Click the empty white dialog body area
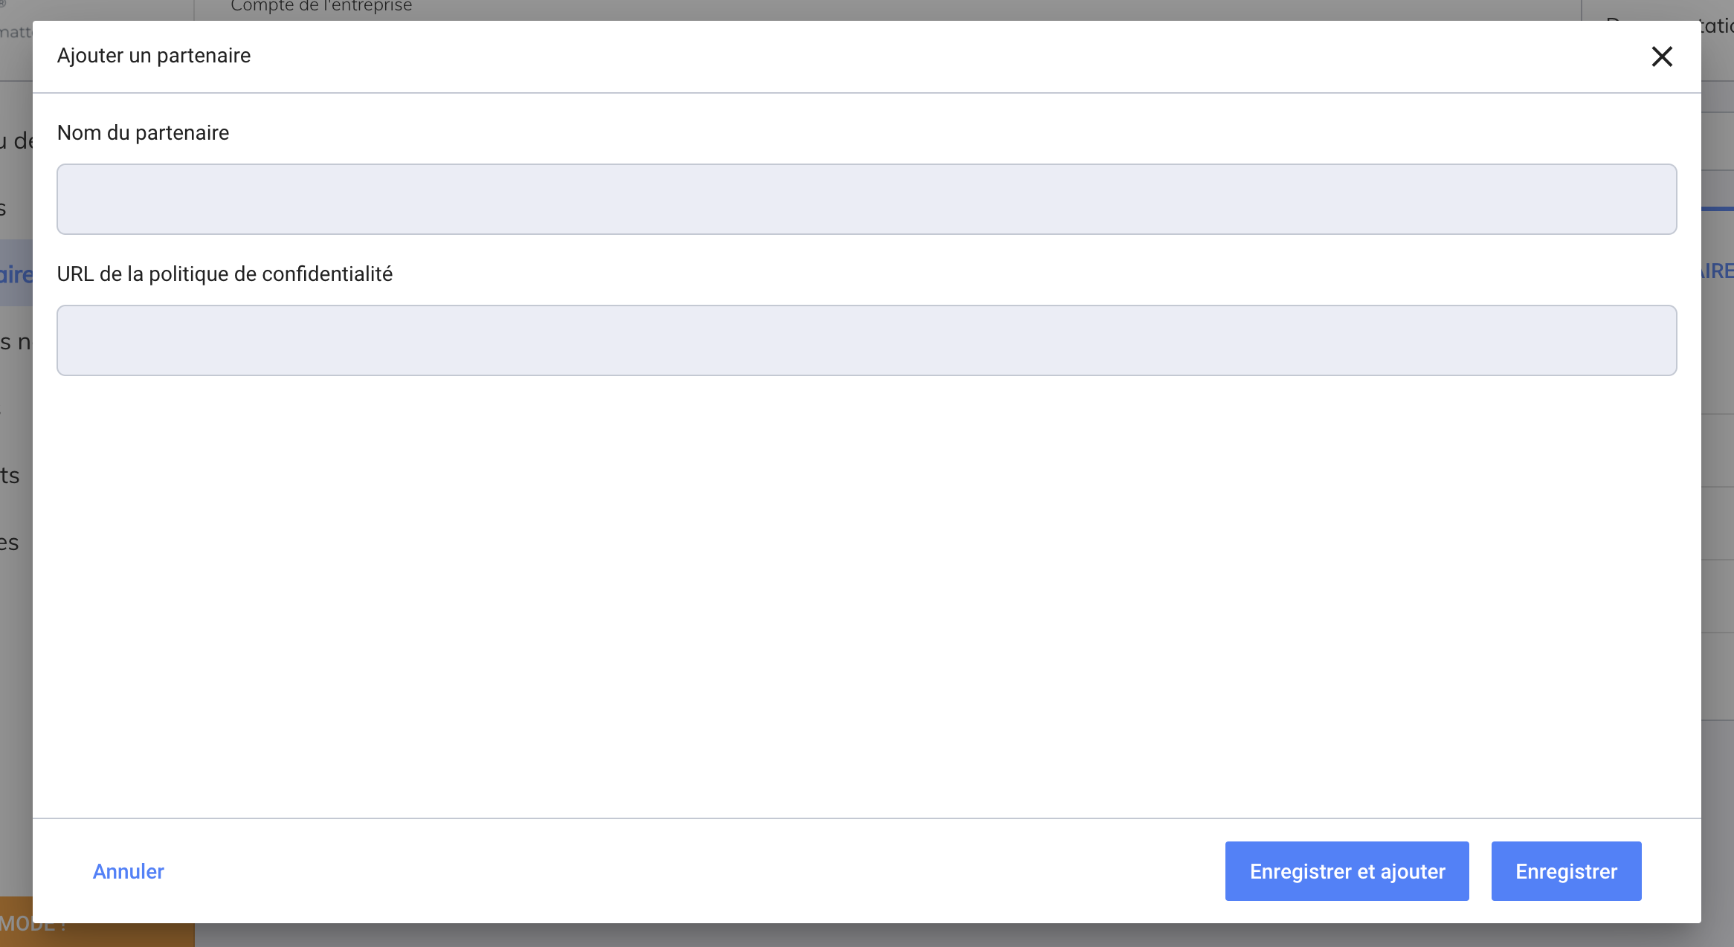This screenshot has width=1734, height=947. [x=866, y=595]
